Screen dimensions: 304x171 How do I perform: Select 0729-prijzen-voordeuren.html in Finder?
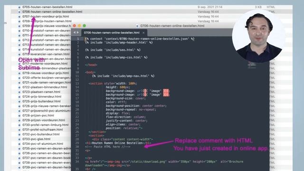tap(44, 120)
